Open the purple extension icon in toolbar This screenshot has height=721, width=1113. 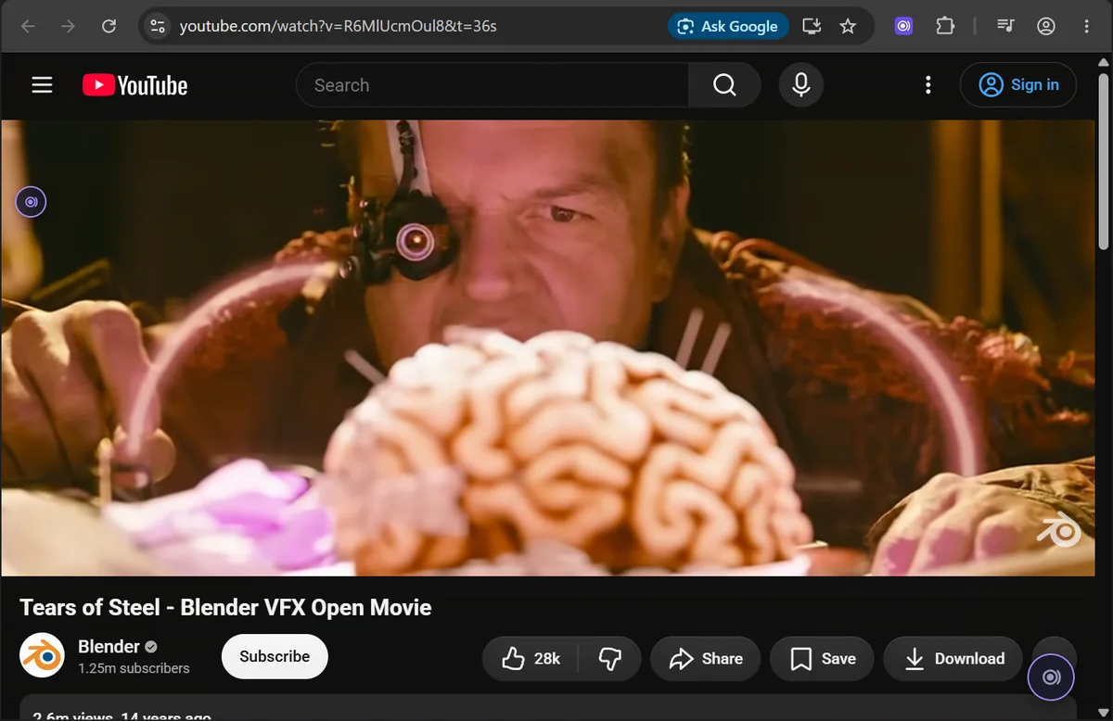tap(903, 26)
